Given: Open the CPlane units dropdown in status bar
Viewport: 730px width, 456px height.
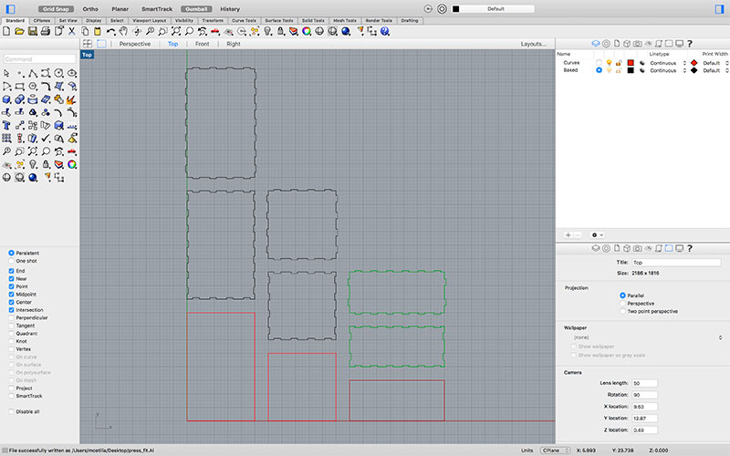Looking at the screenshot, I should pos(555,451).
